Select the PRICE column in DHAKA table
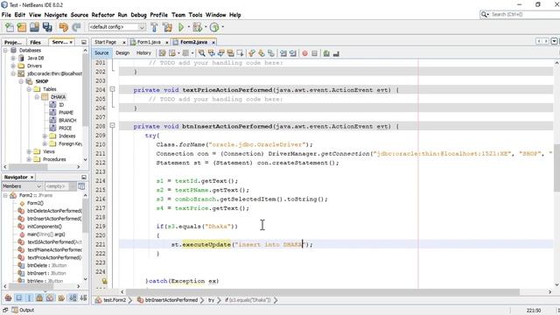 point(65,129)
